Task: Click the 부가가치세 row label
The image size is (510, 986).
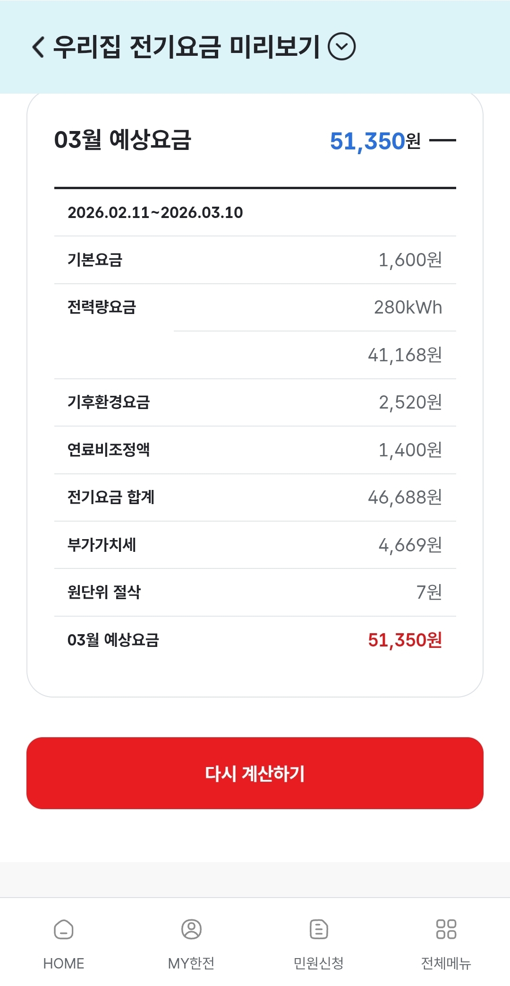Action: 102,545
